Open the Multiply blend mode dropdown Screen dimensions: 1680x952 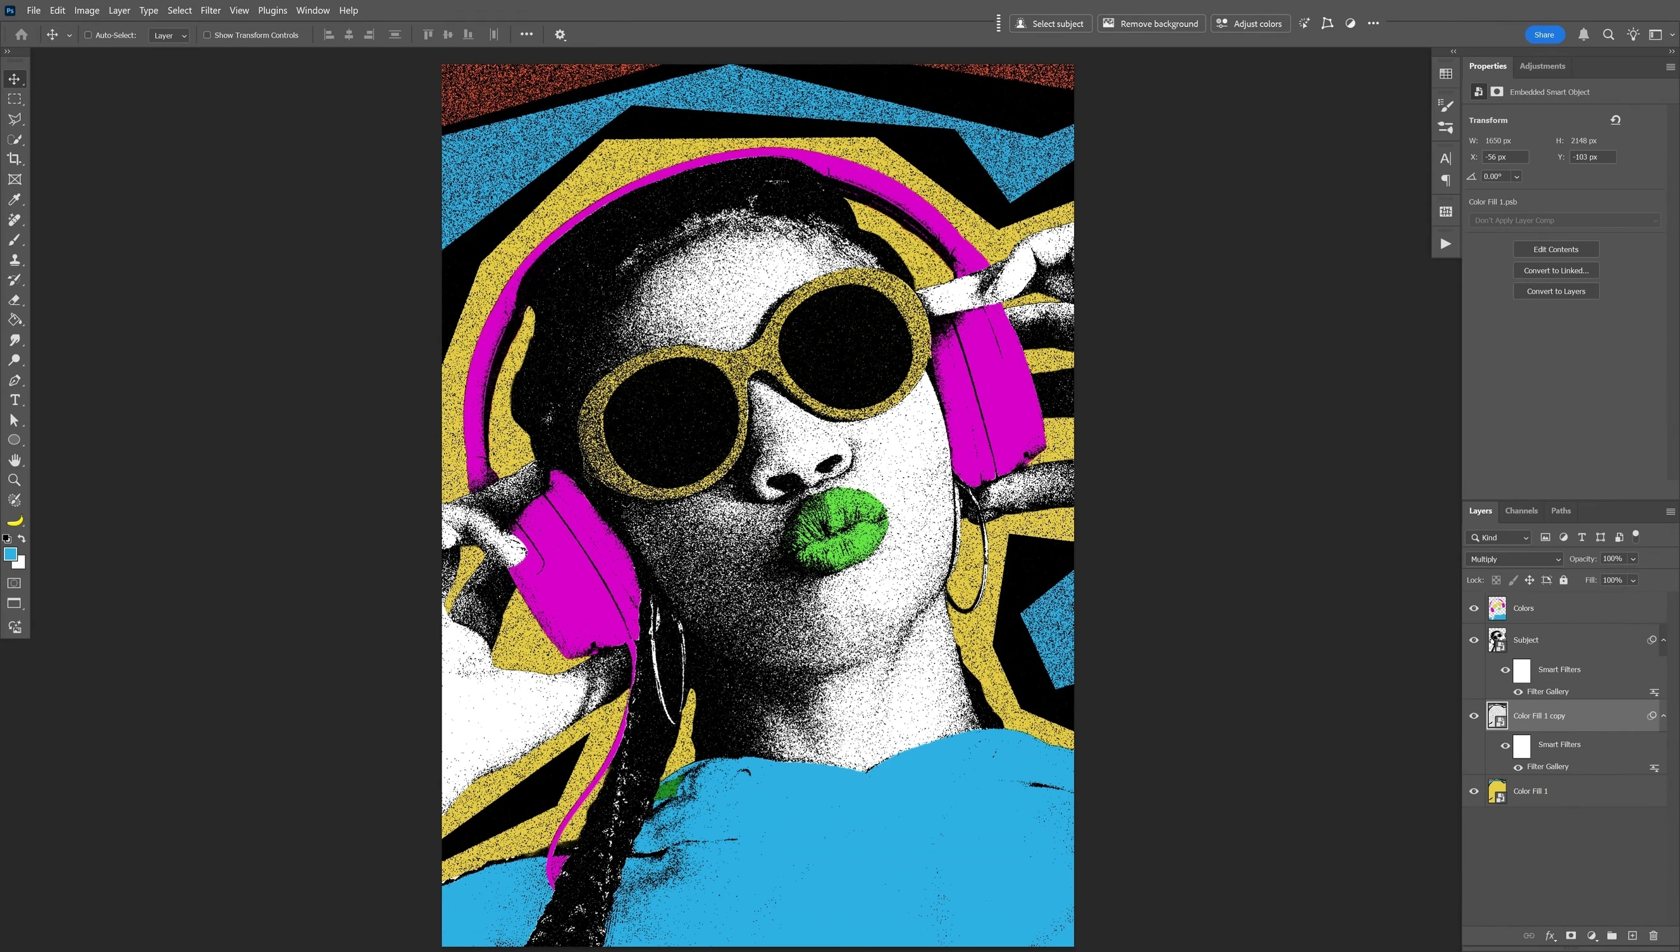(x=1515, y=559)
